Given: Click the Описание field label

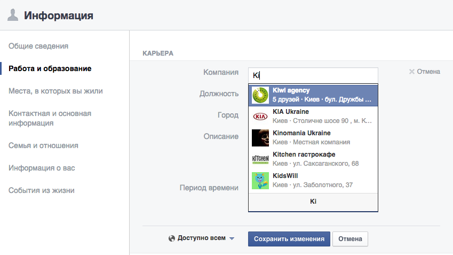Looking at the screenshot, I should [x=221, y=136].
